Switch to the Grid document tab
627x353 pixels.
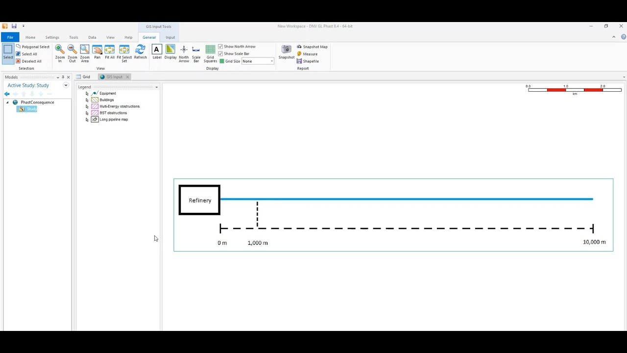[x=83, y=77]
